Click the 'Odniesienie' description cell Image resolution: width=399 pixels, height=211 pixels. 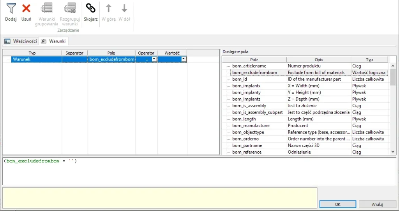click(319, 152)
